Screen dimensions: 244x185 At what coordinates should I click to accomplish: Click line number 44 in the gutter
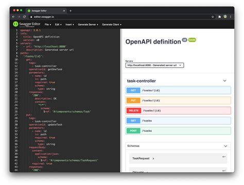[16, 170]
